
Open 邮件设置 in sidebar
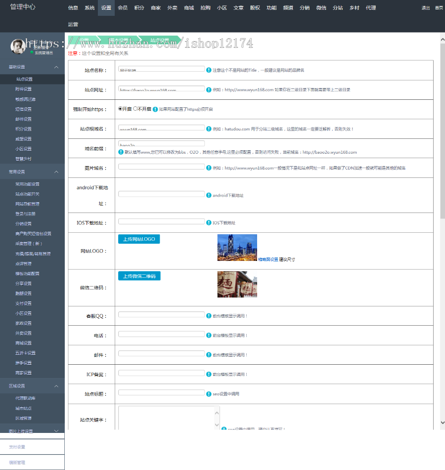23,119
